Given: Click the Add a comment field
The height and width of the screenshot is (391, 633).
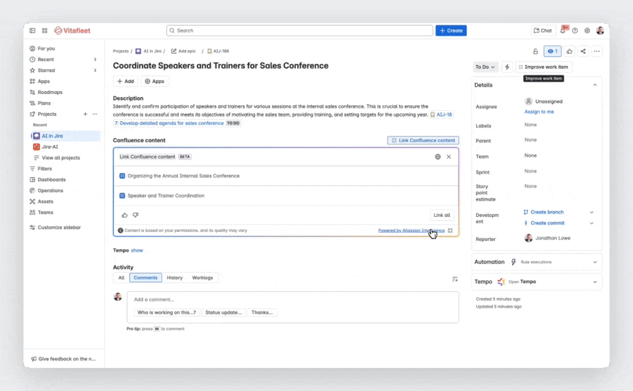Looking at the screenshot, I should (293, 300).
